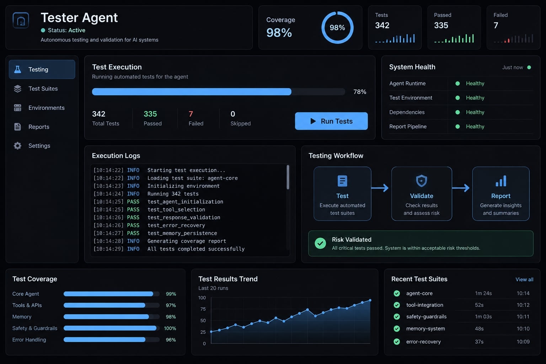Click the last point on Test Results Trend

pyautogui.click(x=370, y=300)
